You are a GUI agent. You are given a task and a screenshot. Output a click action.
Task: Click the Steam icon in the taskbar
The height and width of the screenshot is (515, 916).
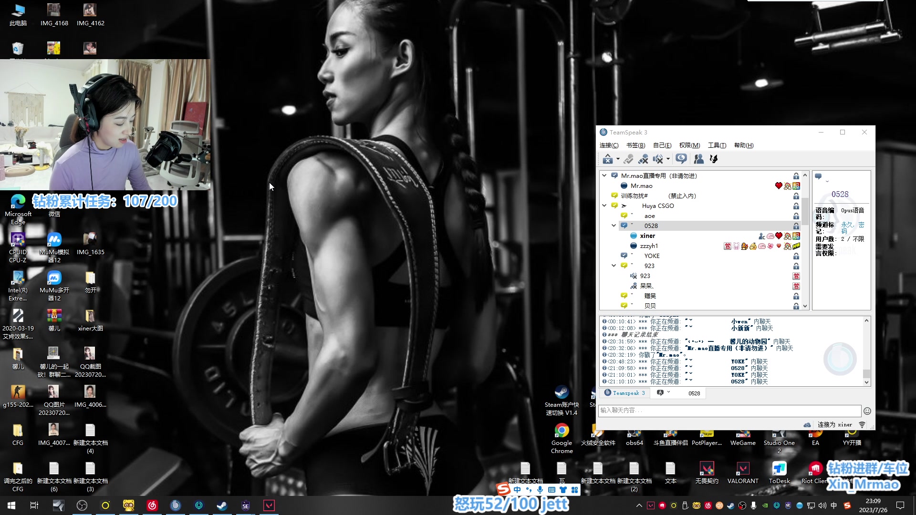click(222, 505)
